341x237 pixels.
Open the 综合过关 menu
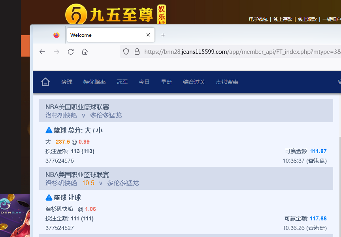tap(194, 82)
